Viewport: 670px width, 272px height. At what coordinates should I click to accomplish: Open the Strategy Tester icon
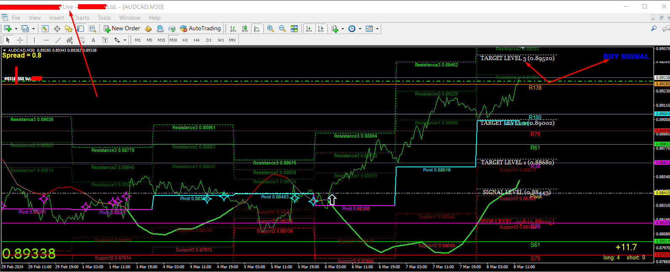pos(92,29)
